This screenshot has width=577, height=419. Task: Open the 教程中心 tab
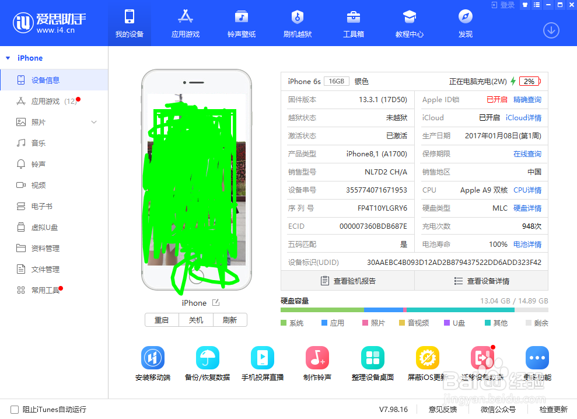[409, 23]
